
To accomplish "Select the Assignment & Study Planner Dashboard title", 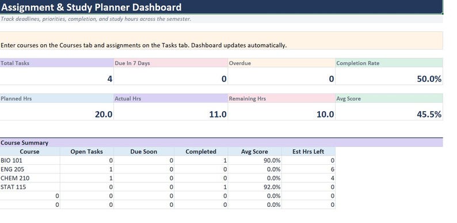I will coord(91,7).
